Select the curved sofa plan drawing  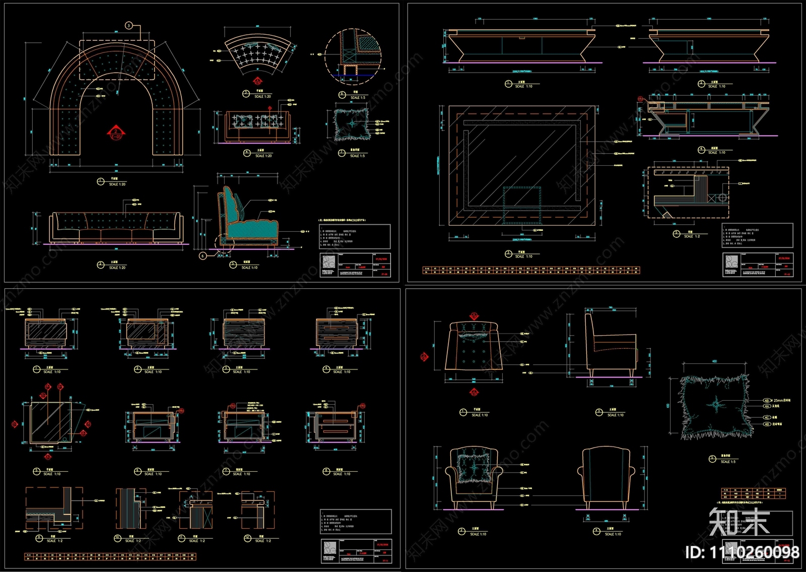click(116, 98)
